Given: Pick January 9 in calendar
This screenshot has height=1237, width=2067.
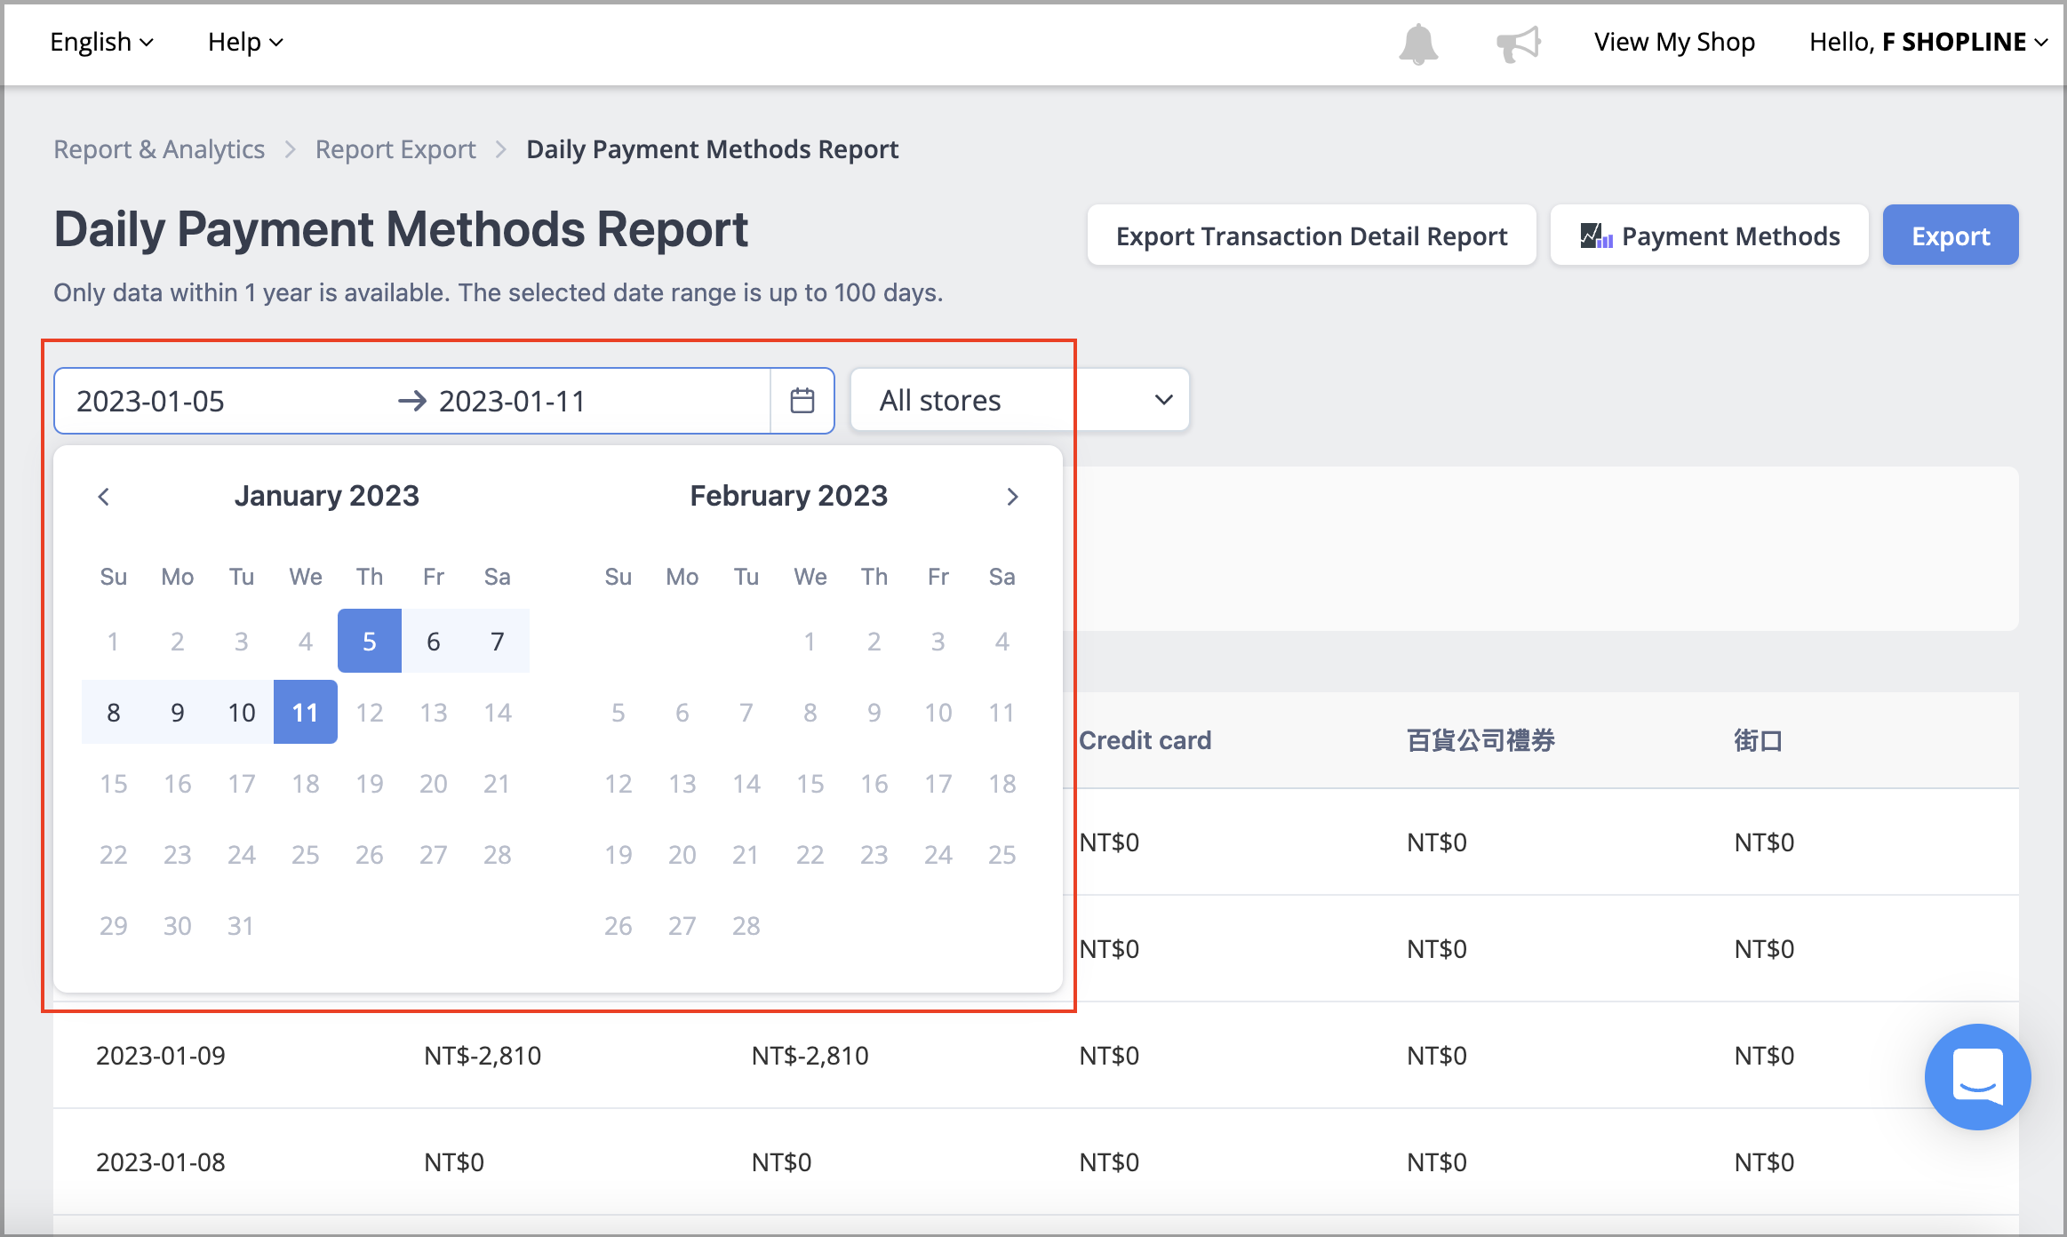Looking at the screenshot, I should 178,712.
